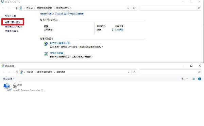204x126 pixels.
Task: Open view options dropdown arrow
Action: (187, 79)
